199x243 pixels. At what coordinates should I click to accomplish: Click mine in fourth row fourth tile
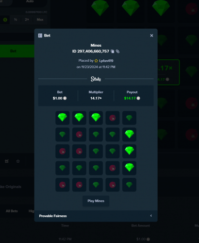click(113, 168)
